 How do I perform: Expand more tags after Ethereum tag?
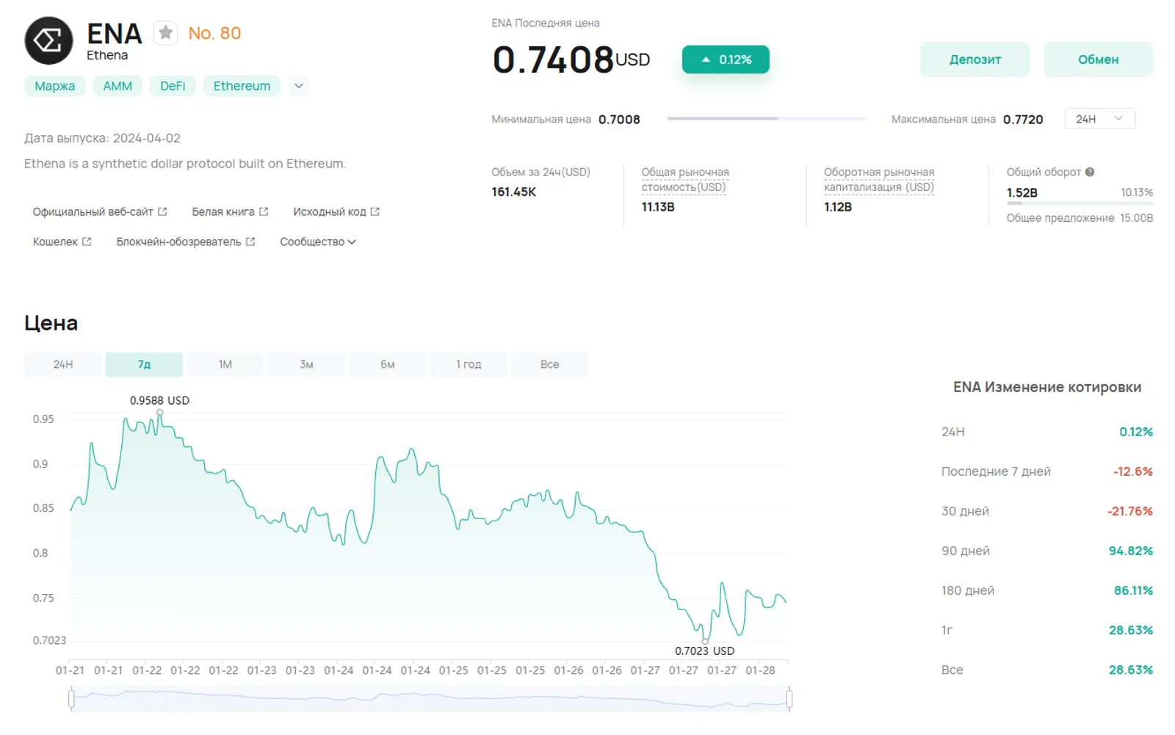point(299,86)
